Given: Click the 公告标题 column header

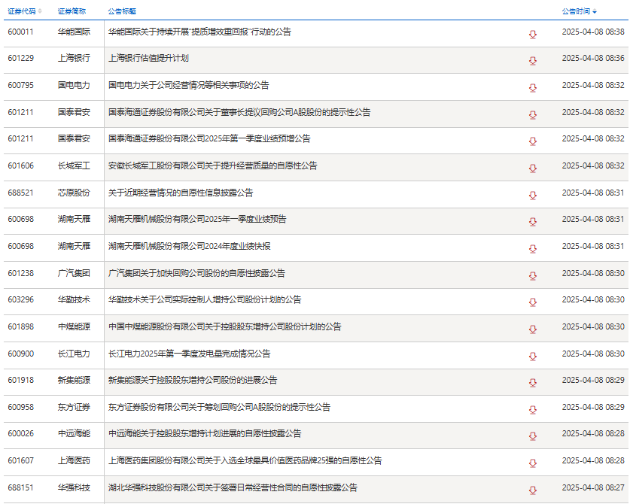Looking at the screenshot, I should click(120, 11).
